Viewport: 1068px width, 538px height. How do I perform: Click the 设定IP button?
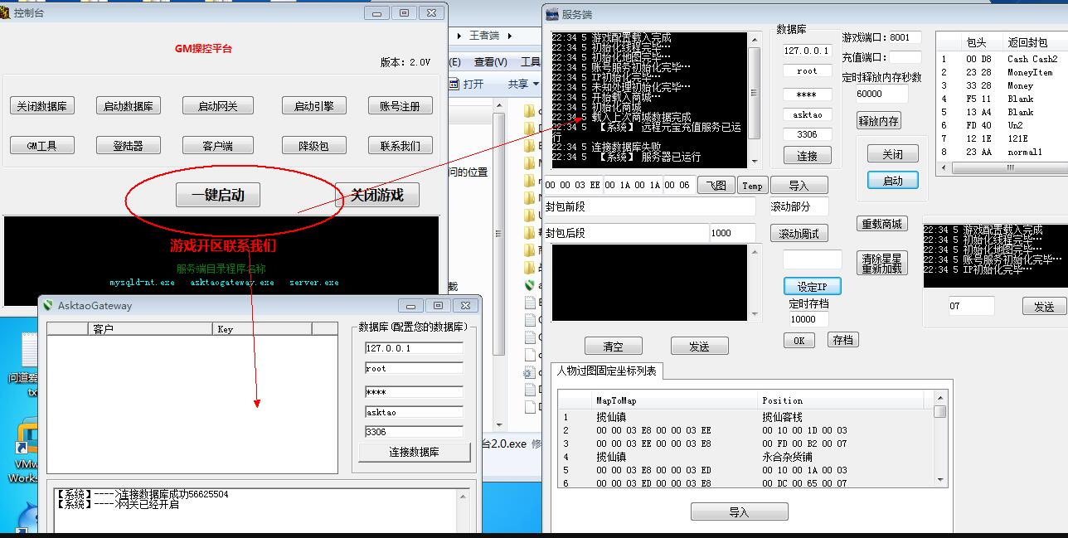(x=812, y=286)
